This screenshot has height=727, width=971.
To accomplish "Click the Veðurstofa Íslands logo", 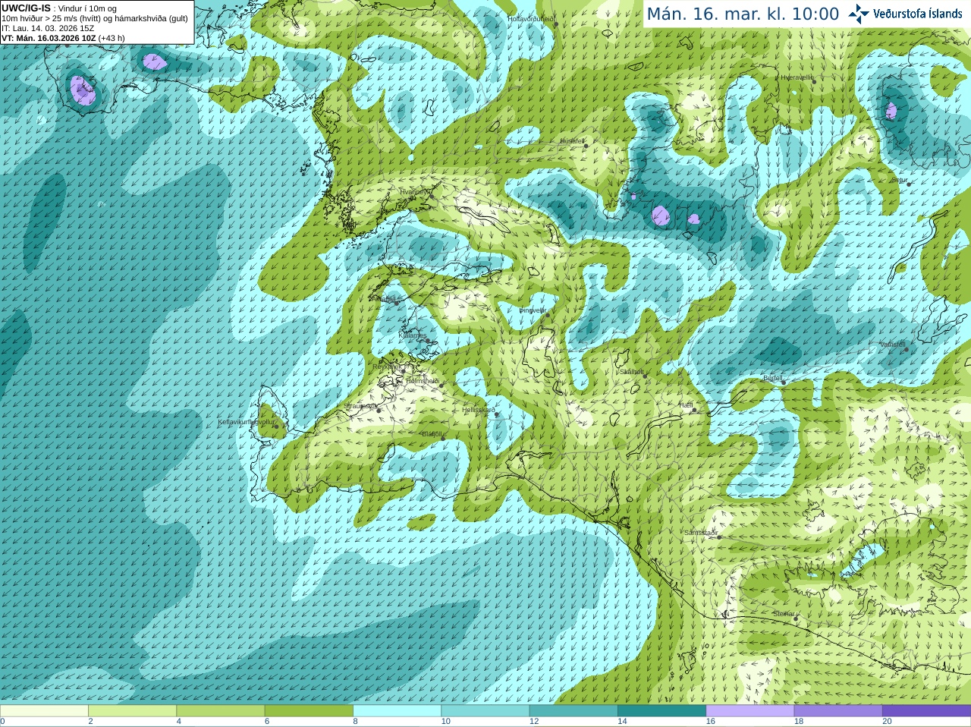I will 906,14.
